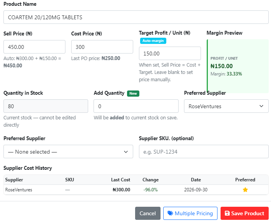Screen dimensions: 271x221
Task: Cancel editing the product
Action: point(147,213)
